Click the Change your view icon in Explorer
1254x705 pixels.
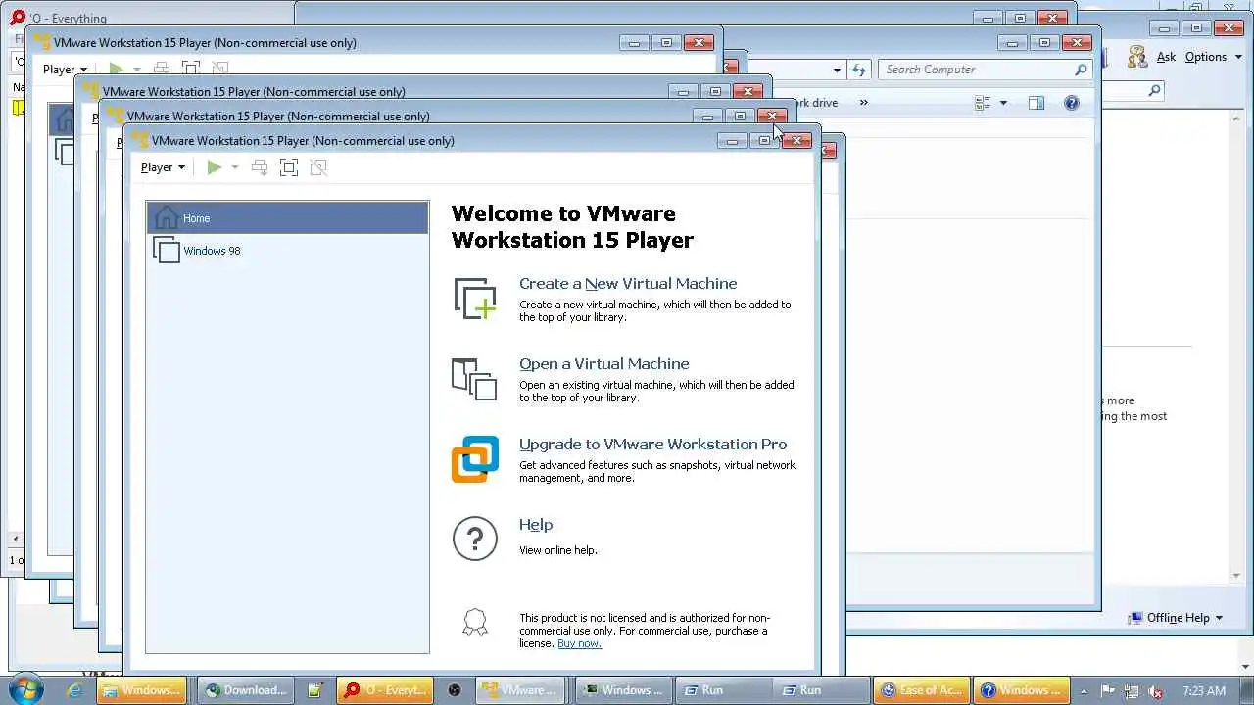(983, 103)
